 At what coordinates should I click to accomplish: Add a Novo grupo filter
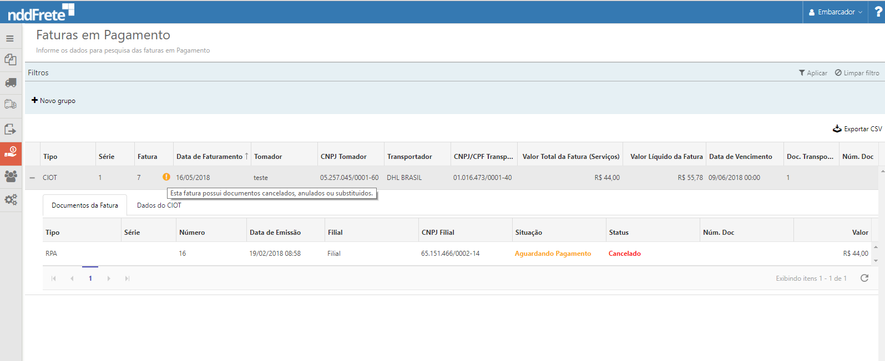tap(54, 101)
